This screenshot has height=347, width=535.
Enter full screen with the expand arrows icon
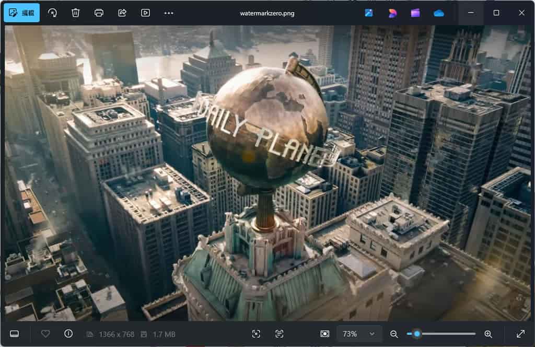pyautogui.click(x=521, y=334)
